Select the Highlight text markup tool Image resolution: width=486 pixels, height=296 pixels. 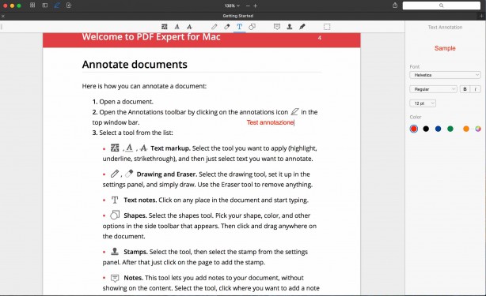pyautogui.click(x=165, y=27)
